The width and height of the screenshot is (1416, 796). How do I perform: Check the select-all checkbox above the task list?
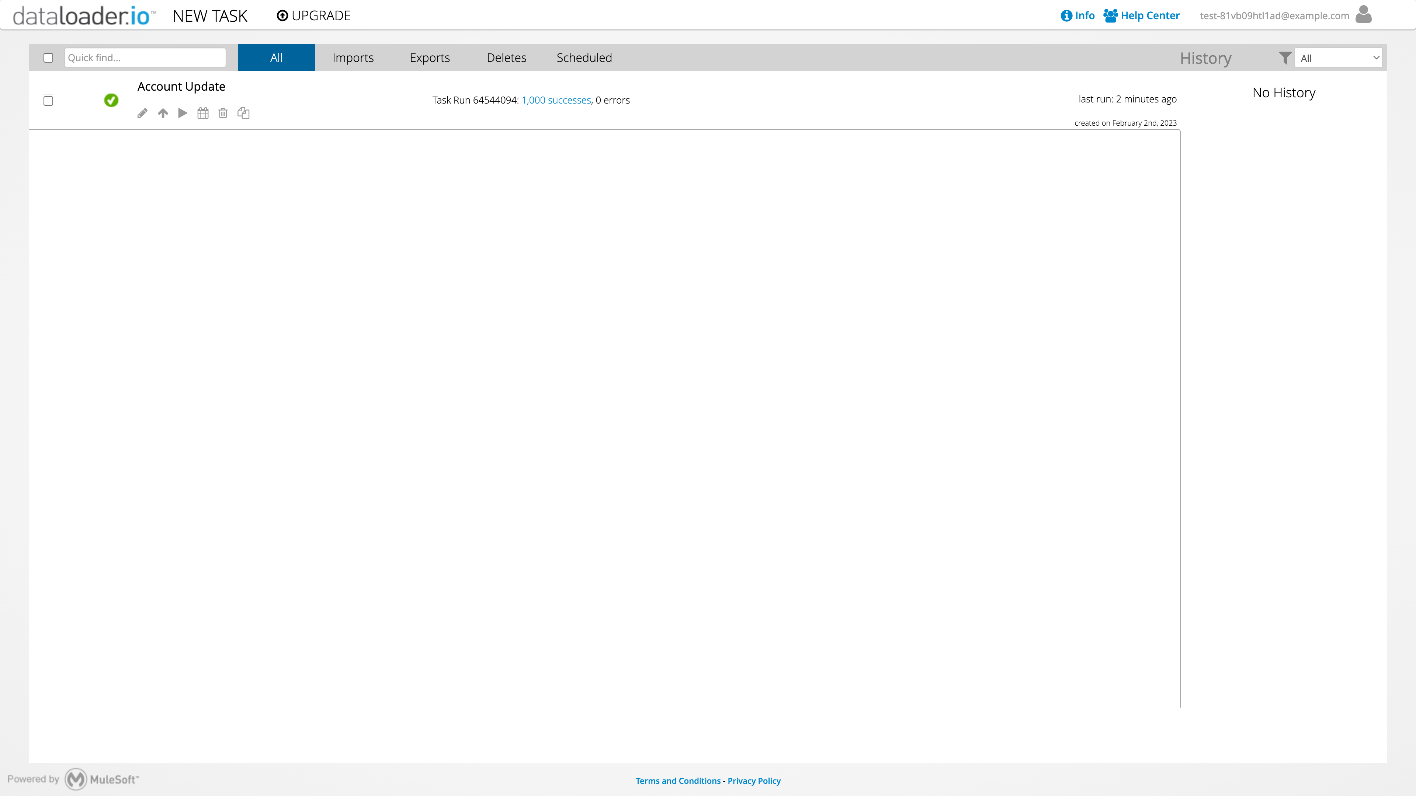[48, 57]
